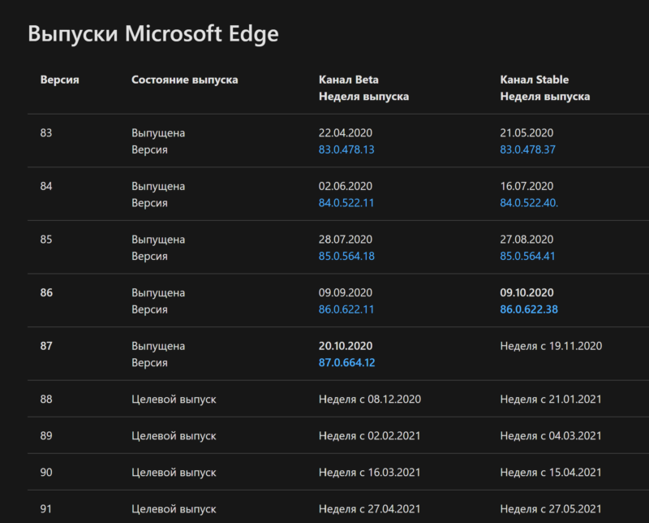Select the stable date 16.07.2020
Screen dimensions: 649x523
527,186
